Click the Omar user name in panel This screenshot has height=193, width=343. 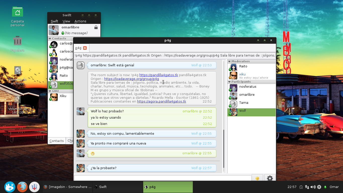[334, 187]
